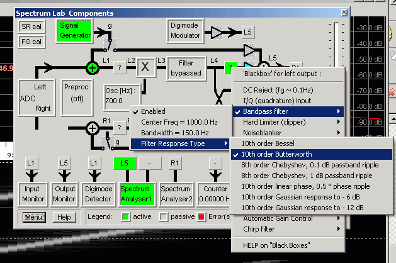Close the Spectrum Lab Components window
The height and width of the screenshot is (263, 396).
[x=344, y=13]
